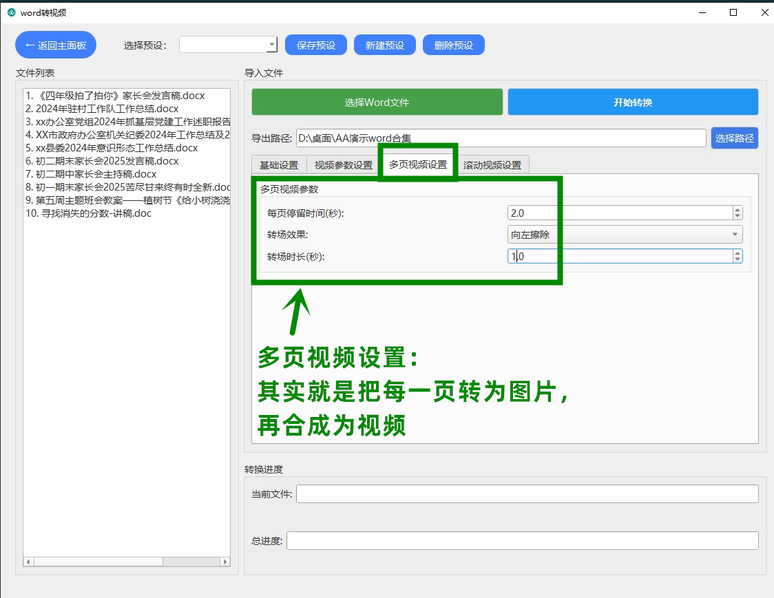
Task: Open the 选择预设 preset dropdown
Action: point(227,44)
